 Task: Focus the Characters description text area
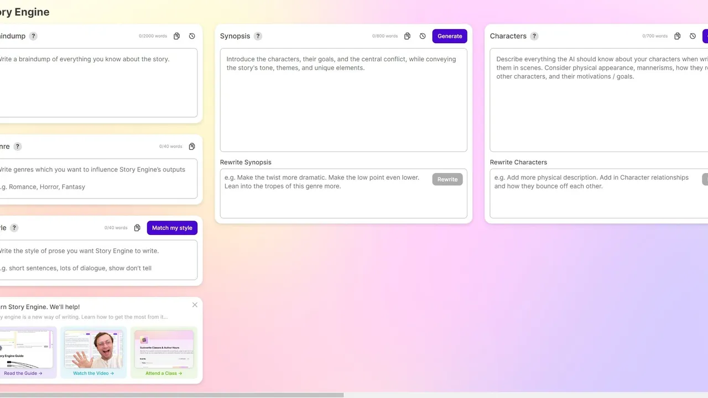(599, 100)
